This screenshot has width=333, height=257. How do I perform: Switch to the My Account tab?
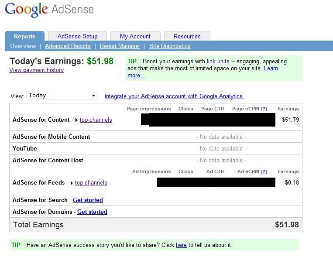pyautogui.click(x=135, y=36)
